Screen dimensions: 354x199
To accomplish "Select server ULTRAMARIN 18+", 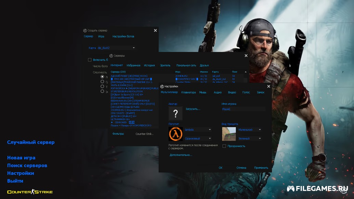I will [x=120, y=119].
